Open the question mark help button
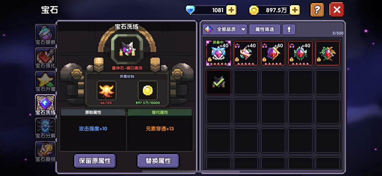 (317, 10)
